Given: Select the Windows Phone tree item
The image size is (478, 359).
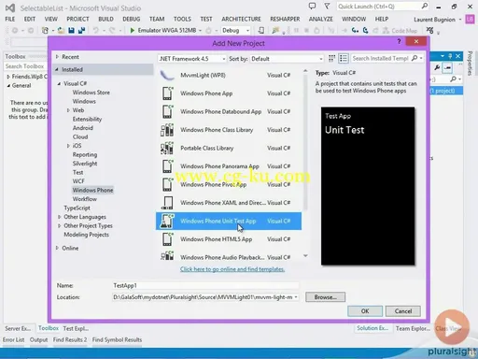Looking at the screenshot, I should (x=92, y=190).
